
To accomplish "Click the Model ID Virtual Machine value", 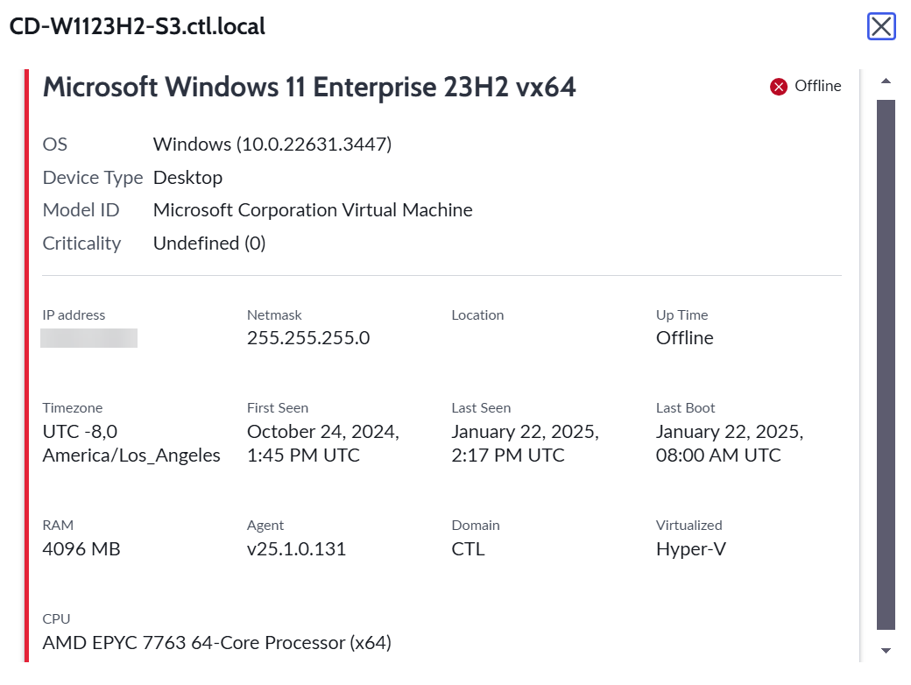I will tap(313, 209).
